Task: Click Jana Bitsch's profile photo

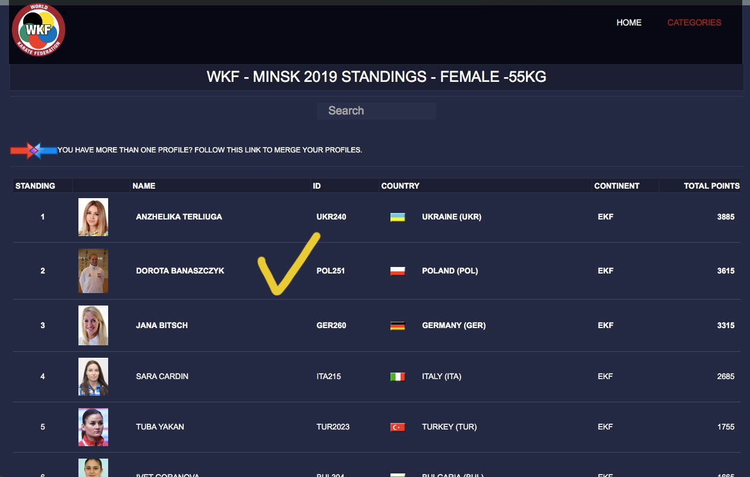Action: tap(93, 326)
